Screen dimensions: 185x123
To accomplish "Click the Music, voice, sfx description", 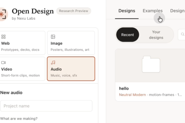I will tap(64, 75).
